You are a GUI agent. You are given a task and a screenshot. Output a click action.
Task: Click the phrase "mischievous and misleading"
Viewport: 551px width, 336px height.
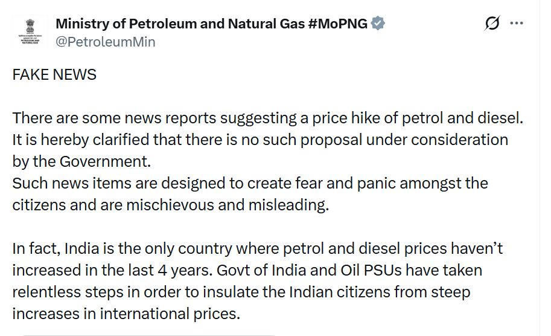(x=227, y=204)
